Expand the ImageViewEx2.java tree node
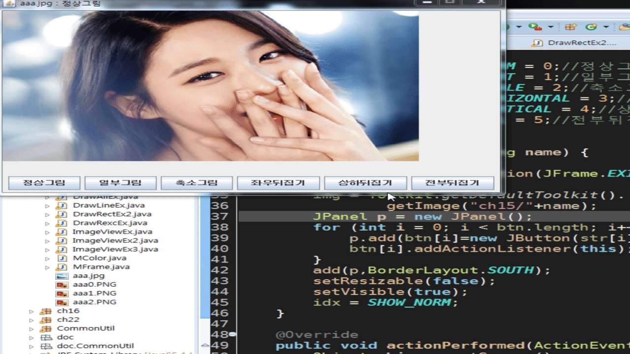 pyautogui.click(x=48, y=241)
